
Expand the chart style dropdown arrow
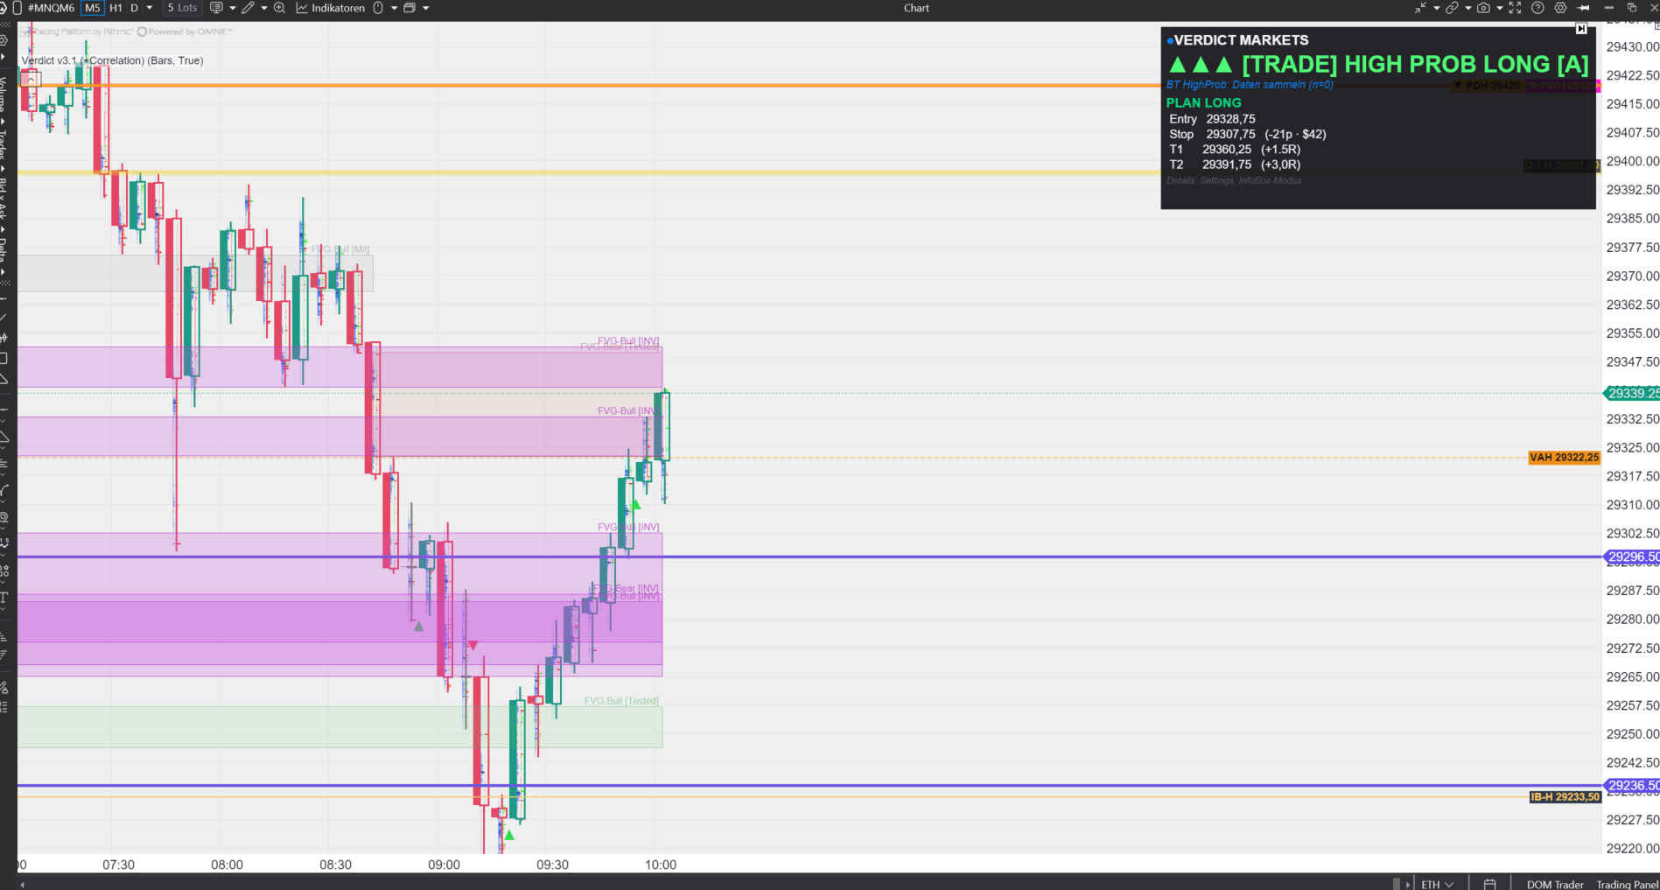pos(232,8)
